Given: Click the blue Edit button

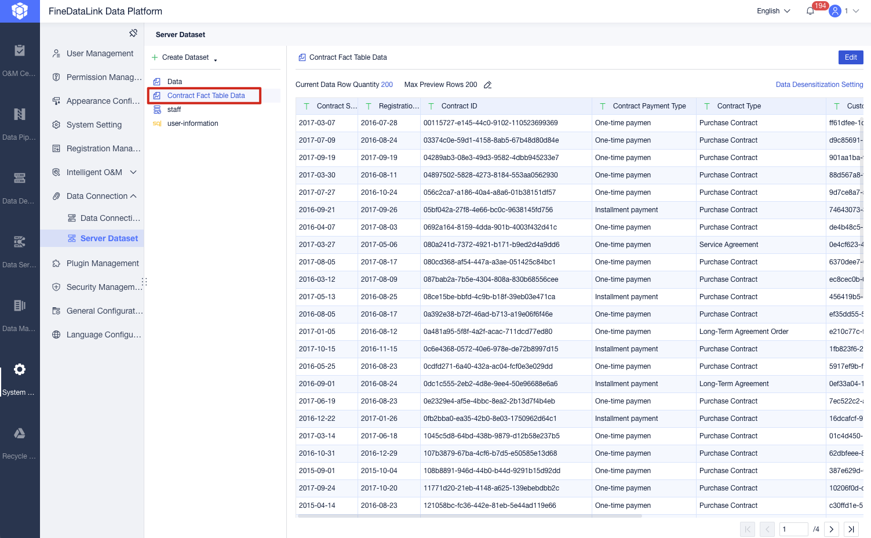Looking at the screenshot, I should 851,57.
